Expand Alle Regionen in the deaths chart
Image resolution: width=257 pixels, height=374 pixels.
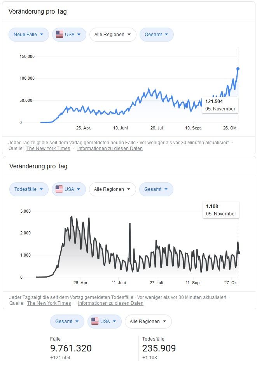pyautogui.click(x=112, y=189)
